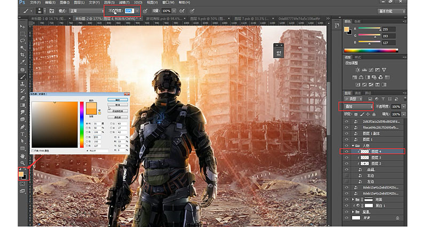Check 只有 Web 颜色 in the color picker
The image size is (427, 227).
[x=33, y=151]
